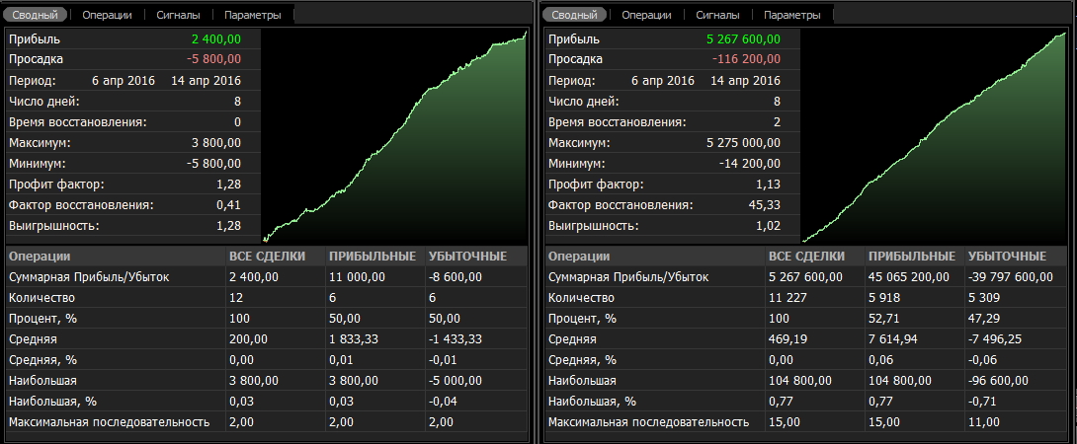Select the Средняя value 1 833,33 cell

357,338
